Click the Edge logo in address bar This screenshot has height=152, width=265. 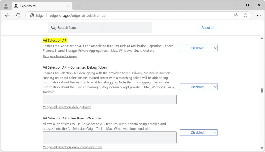coord(32,16)
